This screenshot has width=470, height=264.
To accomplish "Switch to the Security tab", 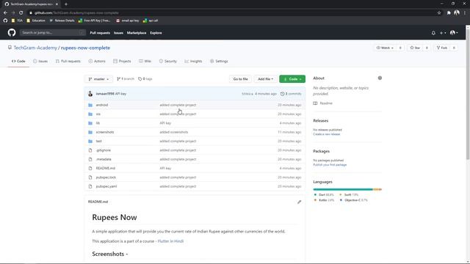I will pos(168,61).
